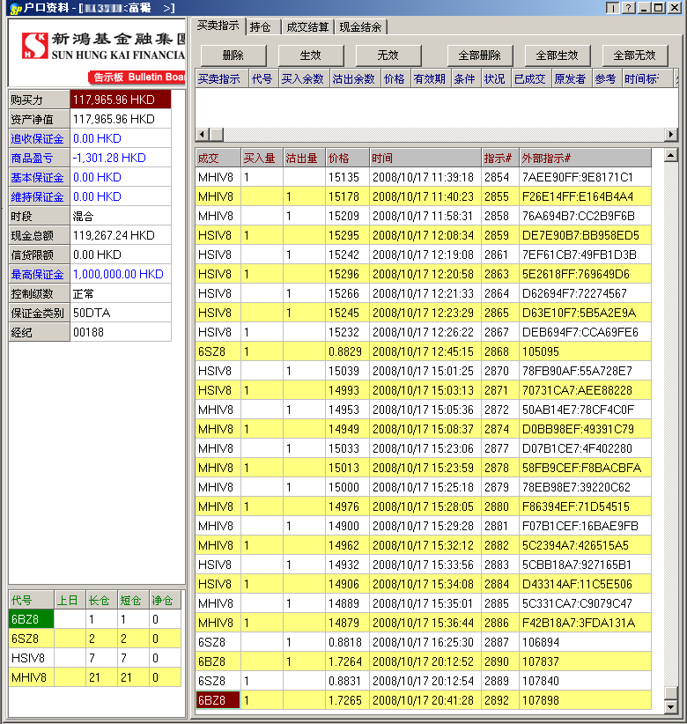The image size is (687, 724).
Task: Click the 有效期 column header
Action: [x=431, y=79]
